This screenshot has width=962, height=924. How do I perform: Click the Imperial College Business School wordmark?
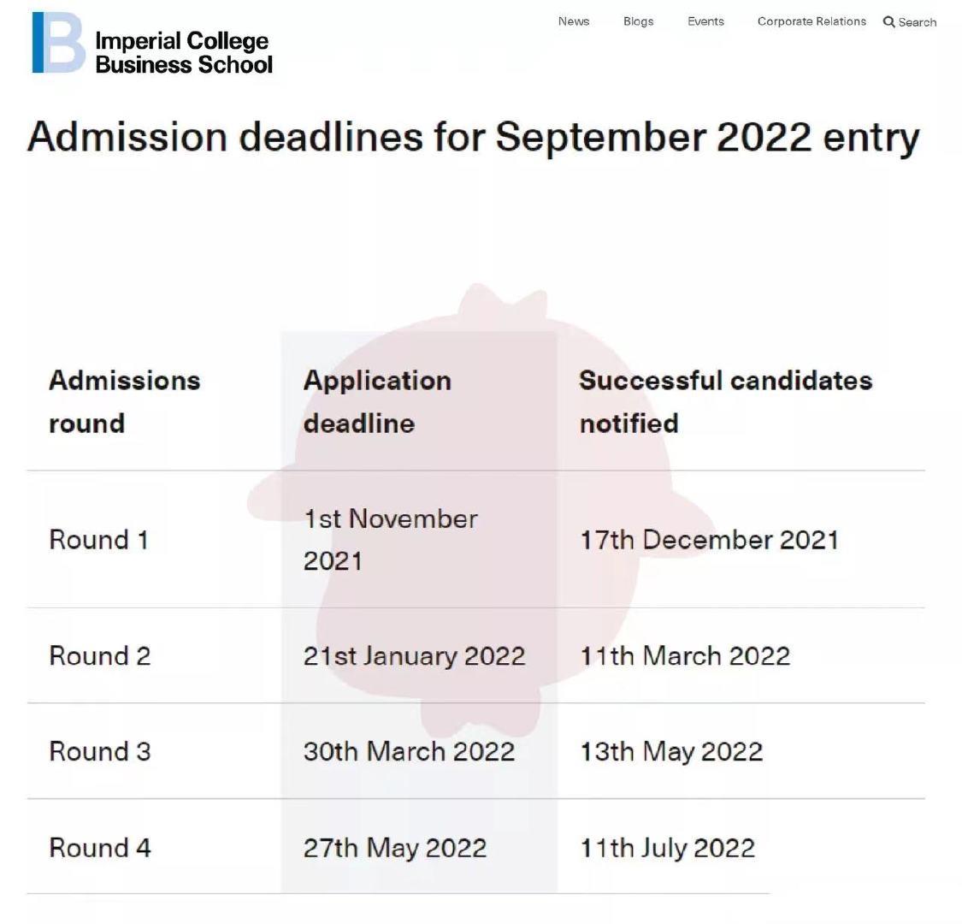click(183, 53)
